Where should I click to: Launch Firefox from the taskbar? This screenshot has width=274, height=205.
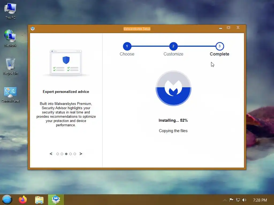(23, 200)
